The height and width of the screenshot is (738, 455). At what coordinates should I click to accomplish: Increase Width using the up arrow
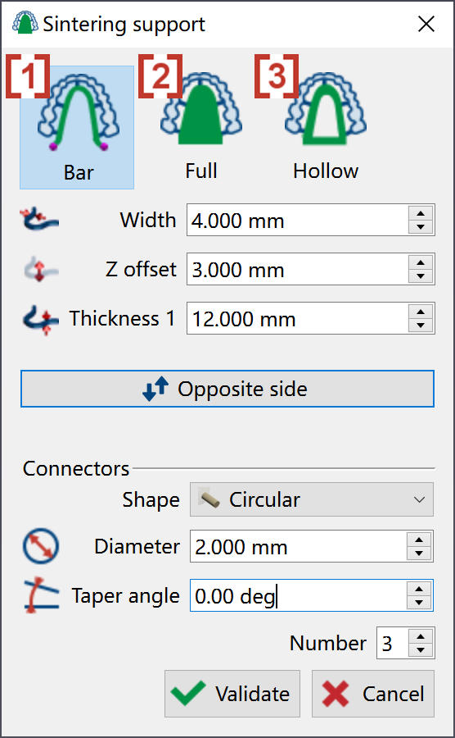coord(421,212)
